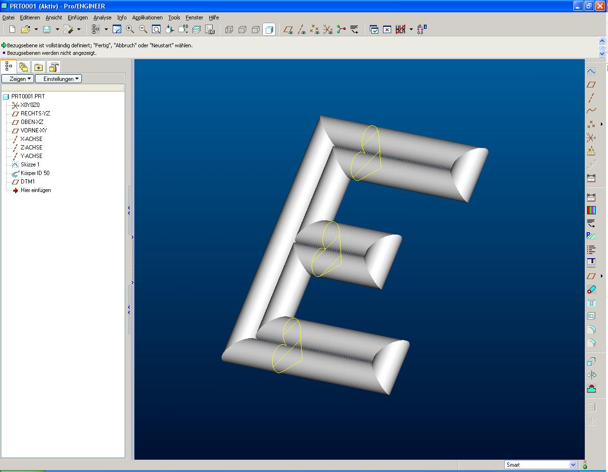Open the dropdown arrow next to save icon
This screenshot has height=472, width=608.
pyautogui.click(x=57, y=29)
